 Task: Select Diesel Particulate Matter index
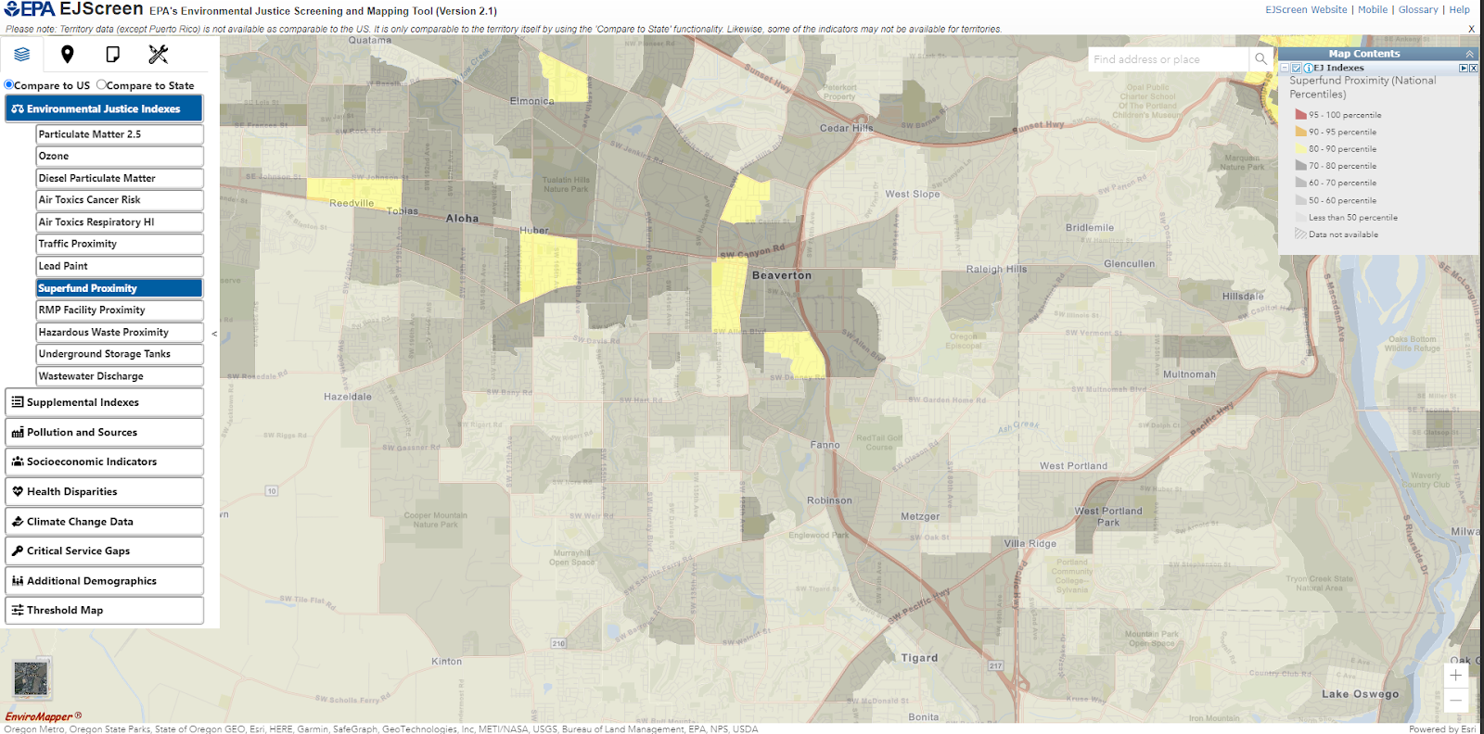pos(120,178)
